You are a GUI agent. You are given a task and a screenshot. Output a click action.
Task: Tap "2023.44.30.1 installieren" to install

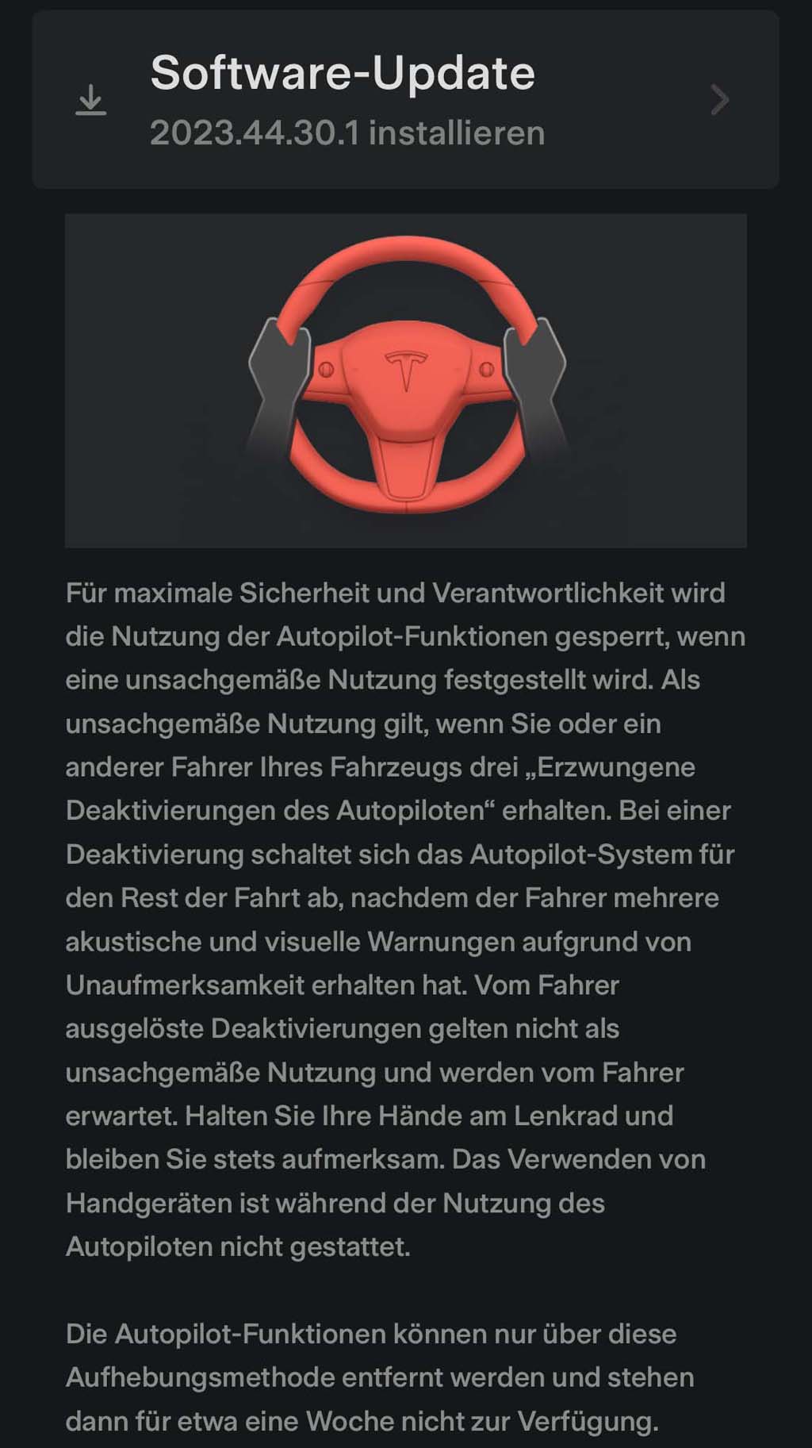[347, 133]
